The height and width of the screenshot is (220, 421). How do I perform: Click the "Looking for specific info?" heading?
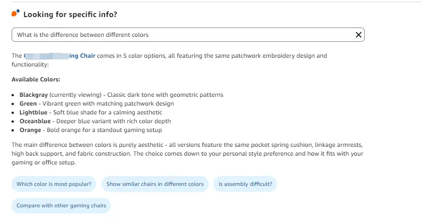click(x=70, y=14)
